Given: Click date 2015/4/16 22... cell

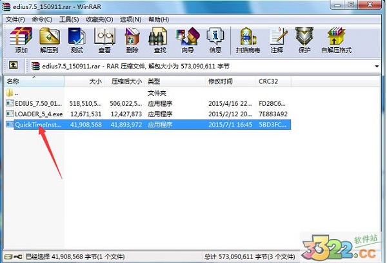Looking at the screenshot, I should click(x=230, y=103).
